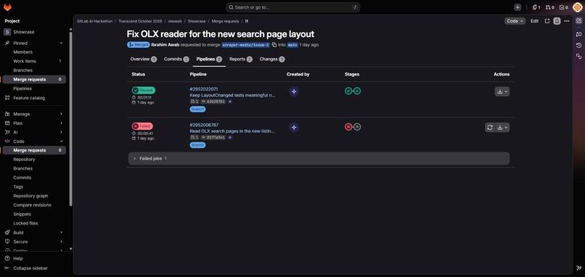Open the Code dropdown button
585x277 pixels.
click(x=515, y=21)
